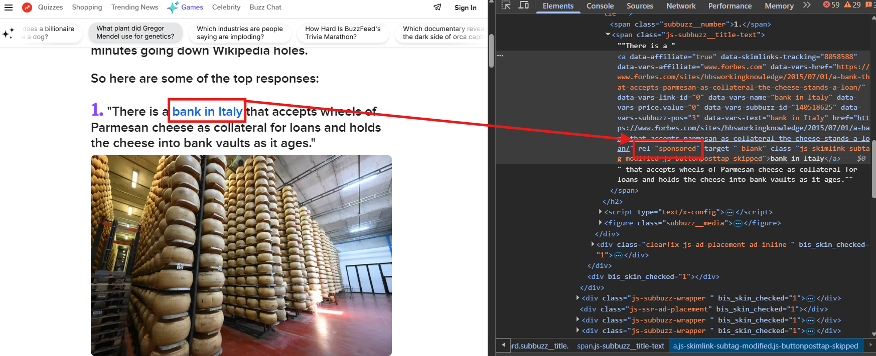Open Buzz Chat in the nav bar
This screenshot has height=356, width=876.
coord(265,7)
